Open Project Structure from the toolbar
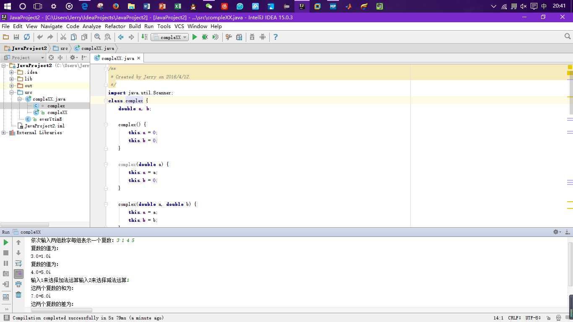This screenshot has width=573, height=322. pos(239,37)
